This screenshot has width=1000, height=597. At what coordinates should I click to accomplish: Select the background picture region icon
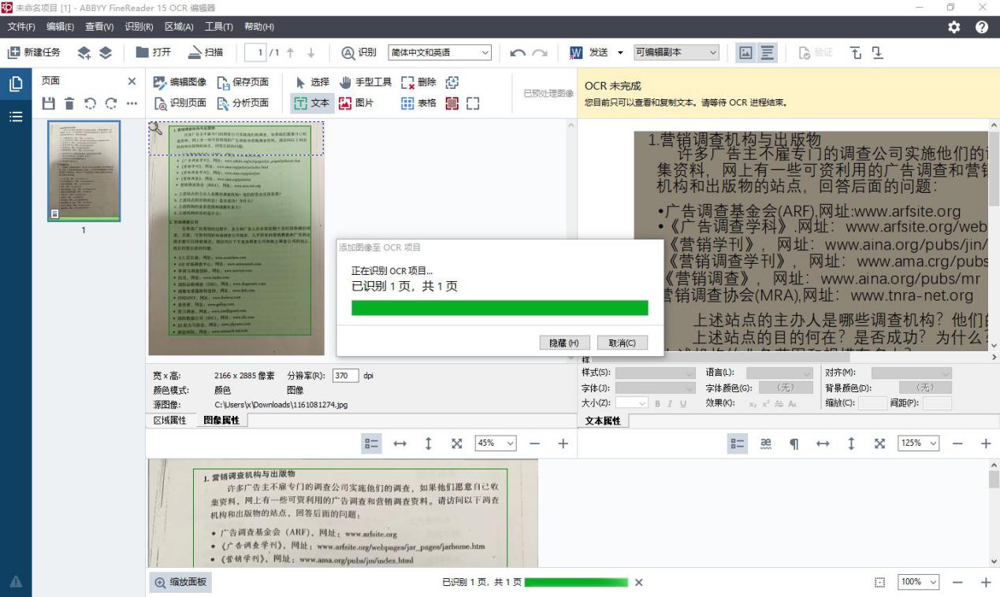[453, 102]
